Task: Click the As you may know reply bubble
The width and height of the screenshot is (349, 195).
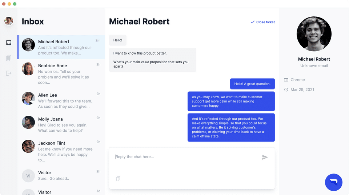Action: coord(231,101)
